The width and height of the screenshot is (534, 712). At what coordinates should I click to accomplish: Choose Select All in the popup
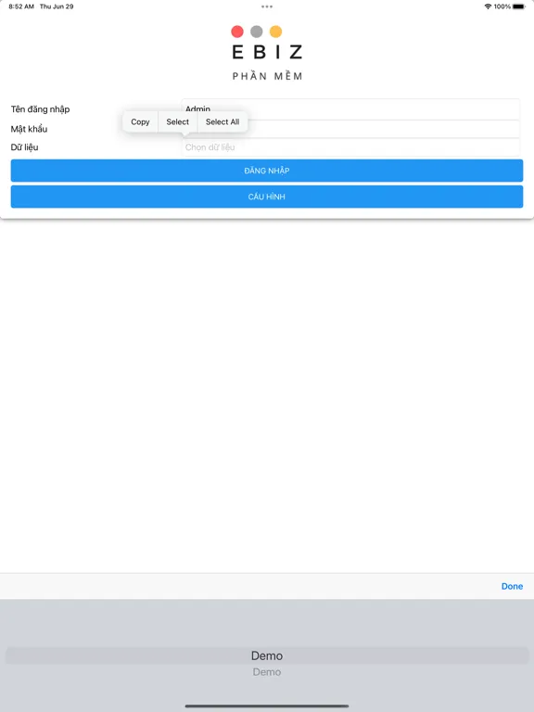point(222,121)
